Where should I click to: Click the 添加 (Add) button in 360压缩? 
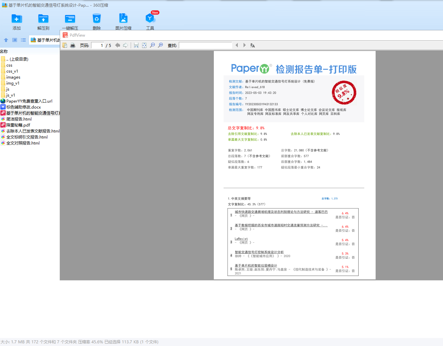coord(17,22)
